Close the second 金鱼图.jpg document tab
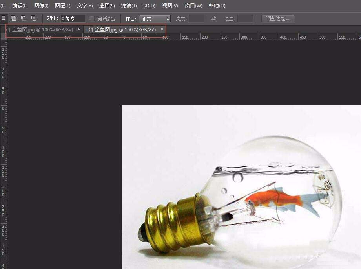The width and height of the screenshot is (361, 269). (161, 29)
